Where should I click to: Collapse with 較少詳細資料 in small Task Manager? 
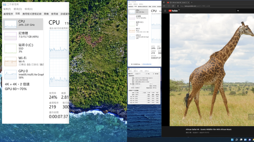(135, 64)
